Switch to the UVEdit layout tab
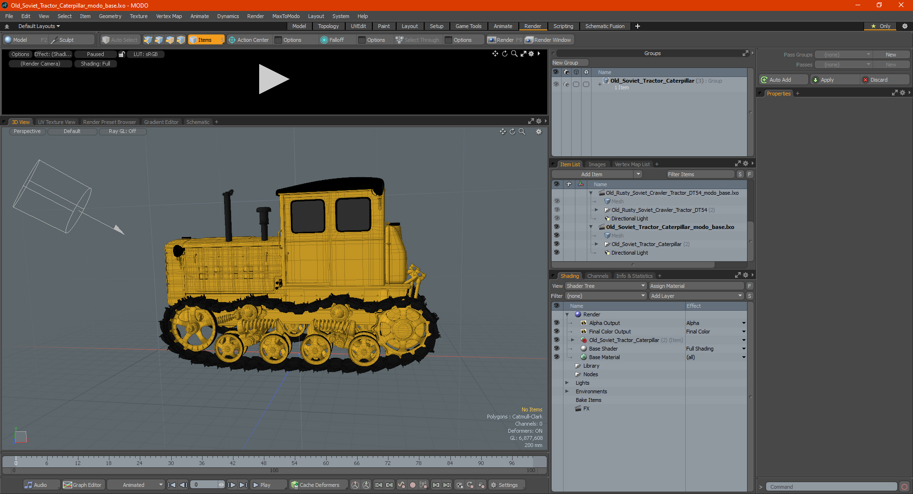Image resolution: width=913 pixels, height=494 pixels. tap(358, 26)
